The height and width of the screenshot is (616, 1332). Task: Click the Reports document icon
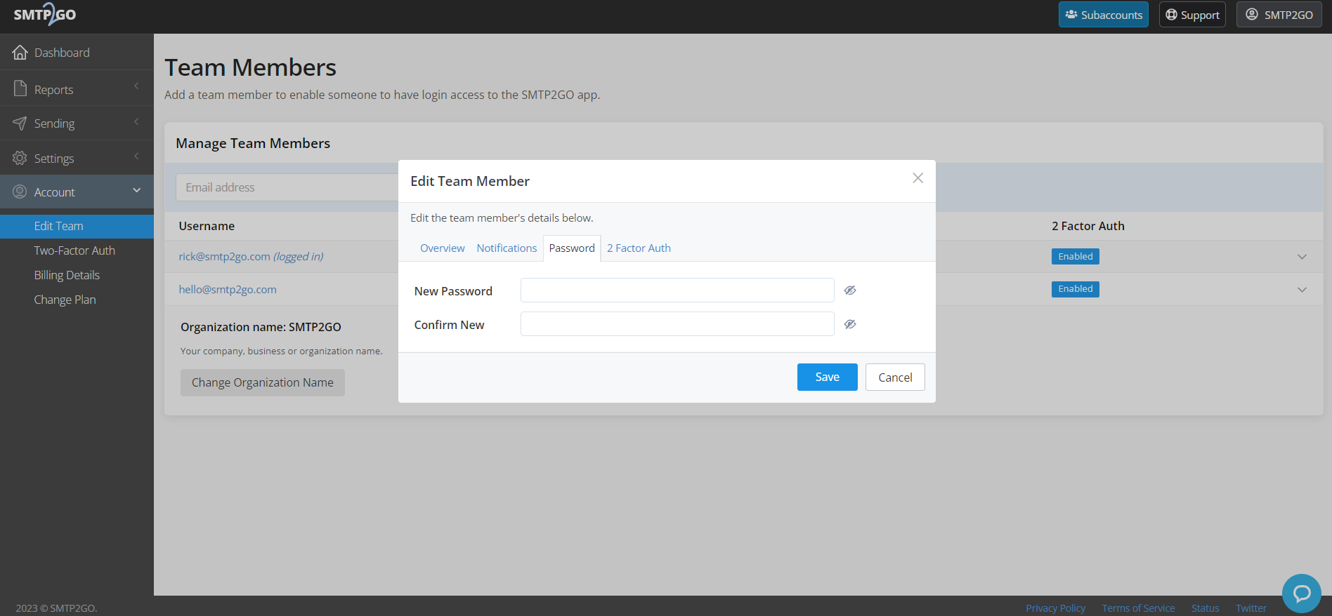[20, 88]
